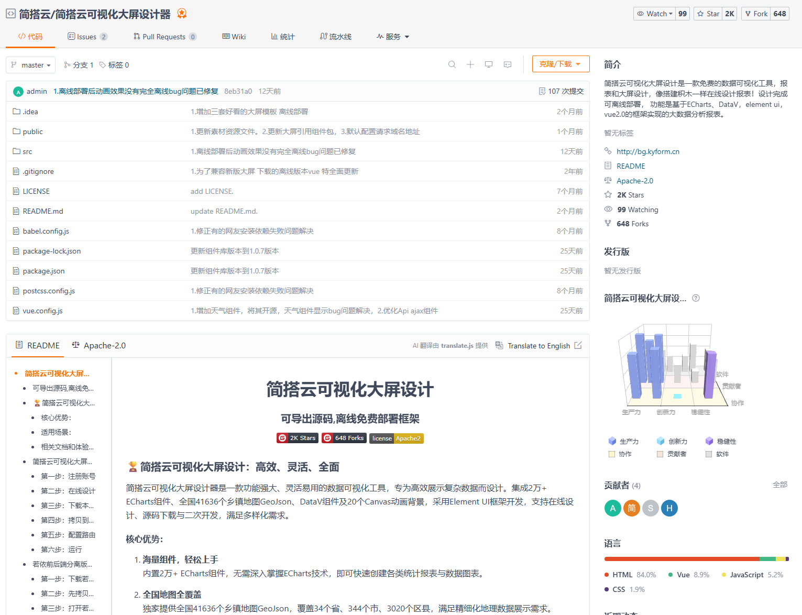Image resolution: width=802 pixels, height=615 pixels.
Task: Switch to the Issues tab
Action: click(x=87, y=37)
